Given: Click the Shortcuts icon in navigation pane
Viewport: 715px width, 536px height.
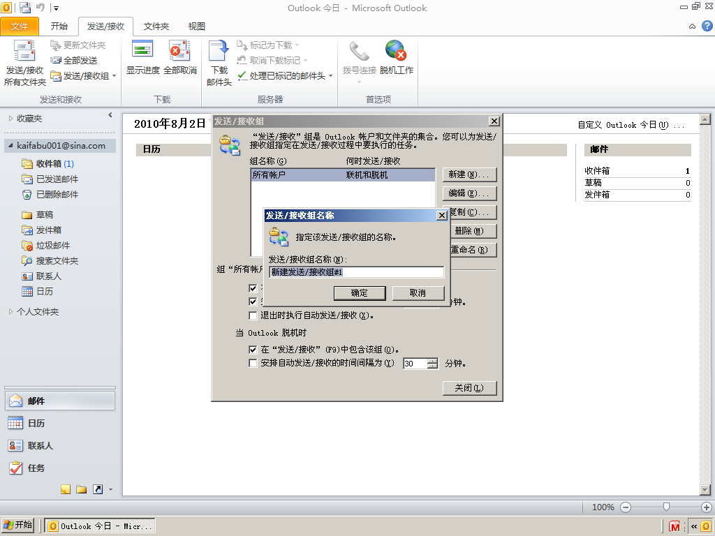Looking at the screenshot, I should tap(98, 489).
